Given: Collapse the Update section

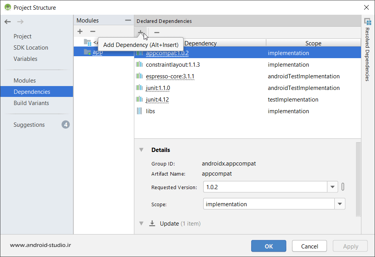Looking at the screenshot, I should click(141, 224).
